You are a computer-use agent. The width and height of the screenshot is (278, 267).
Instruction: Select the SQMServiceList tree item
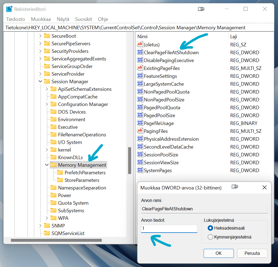coord(68,233)
